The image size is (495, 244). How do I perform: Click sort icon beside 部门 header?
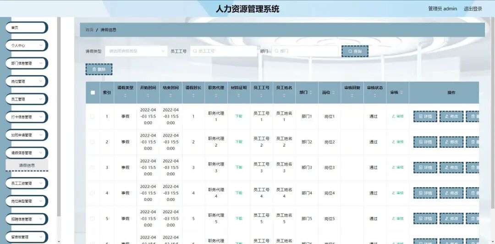[x=311, y=93]
